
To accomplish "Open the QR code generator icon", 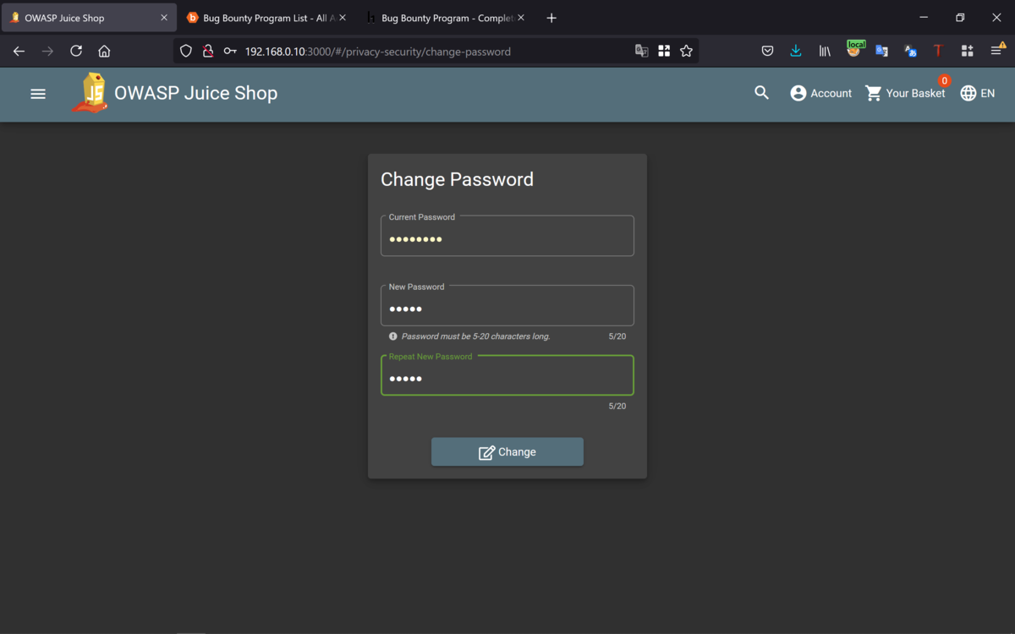I will coord(664,52).
